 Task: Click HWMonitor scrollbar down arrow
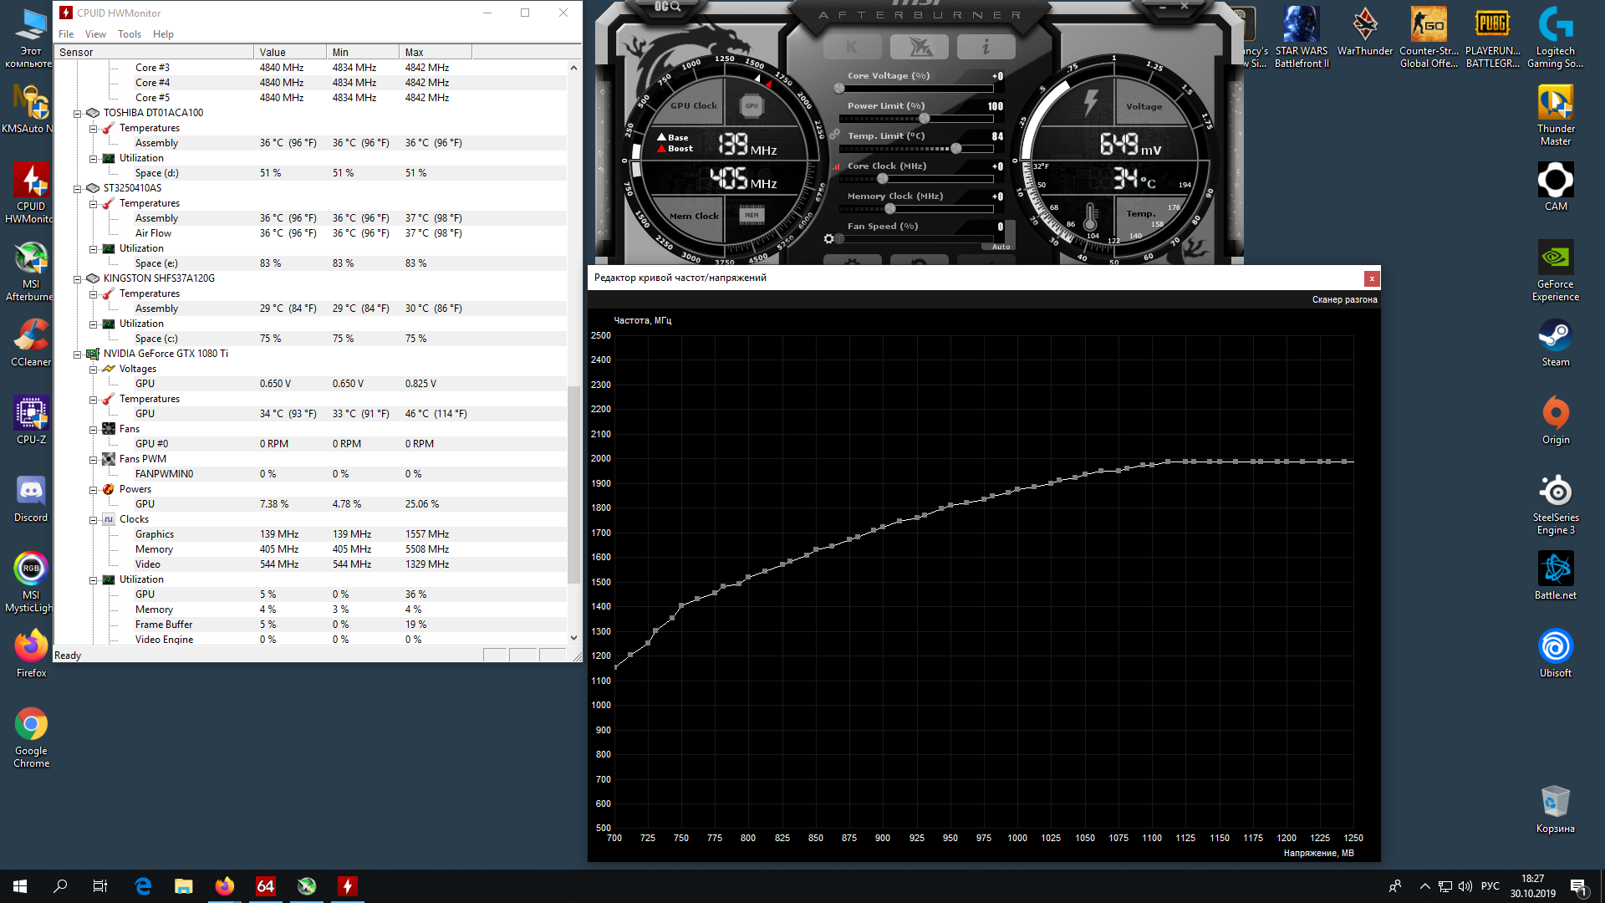573,638
